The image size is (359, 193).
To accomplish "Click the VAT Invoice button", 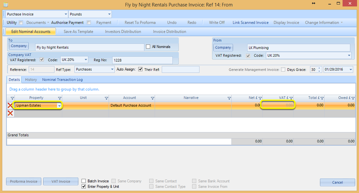I will 60,181.
